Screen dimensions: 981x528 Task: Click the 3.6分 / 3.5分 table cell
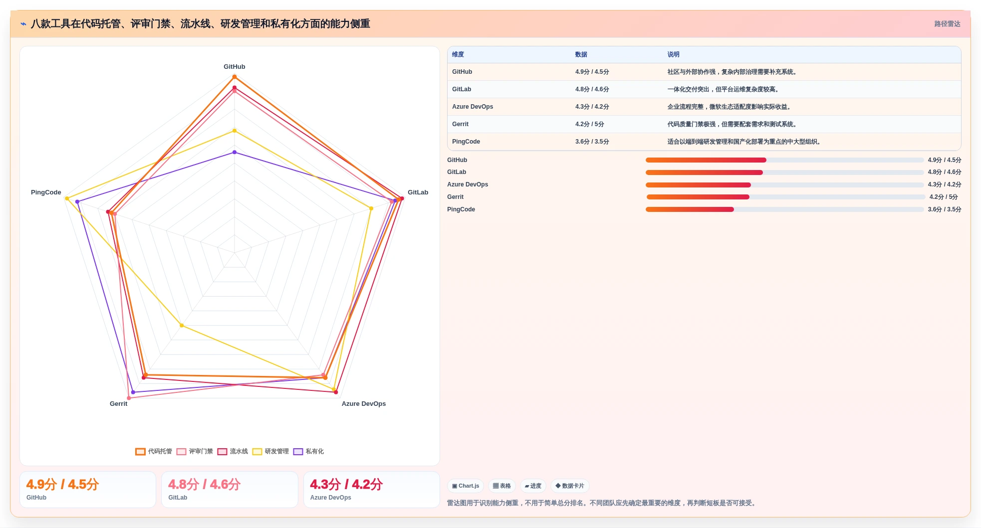click(x=592, y=142)
